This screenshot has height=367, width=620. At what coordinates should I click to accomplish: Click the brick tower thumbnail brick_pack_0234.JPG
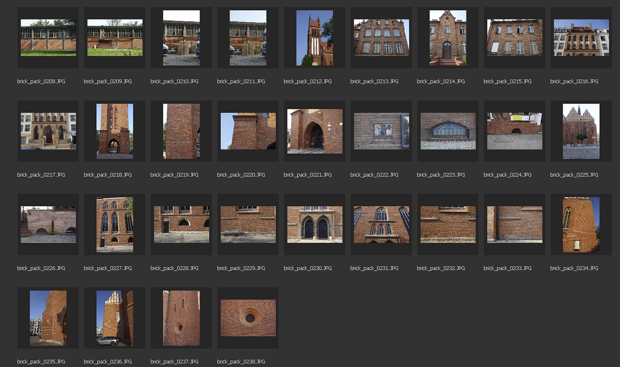[x=581, y=224]
